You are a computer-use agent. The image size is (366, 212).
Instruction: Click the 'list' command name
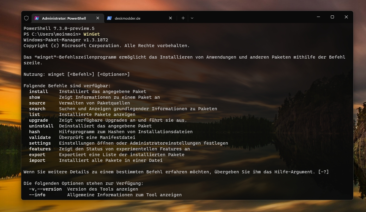coord(35,114)
